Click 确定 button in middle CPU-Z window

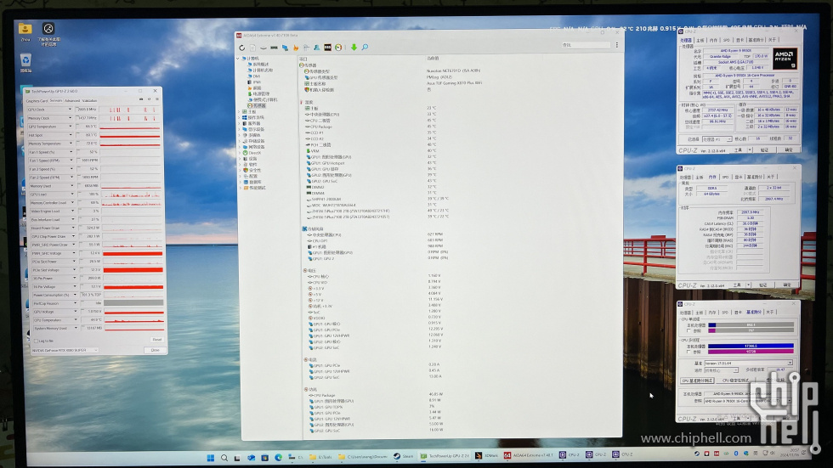(x=787, y=285)
